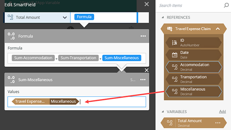Open Total Amount variable options ellipsis
Viewport: 231px width, 130px height.
218,123
